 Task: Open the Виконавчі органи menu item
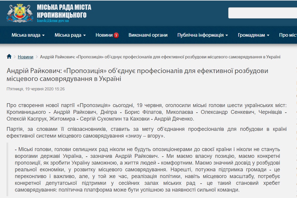tap(148, 35)
